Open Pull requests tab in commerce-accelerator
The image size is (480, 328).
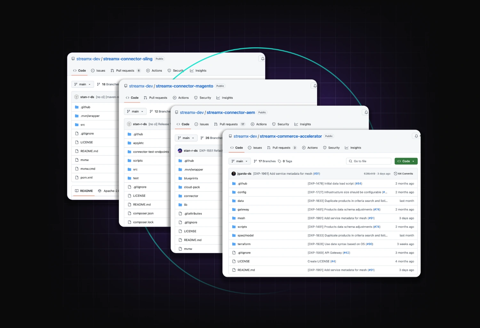coord(282,148)
